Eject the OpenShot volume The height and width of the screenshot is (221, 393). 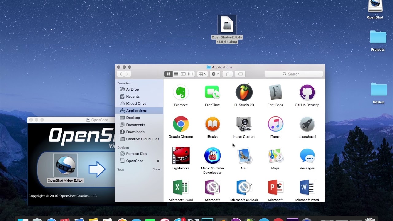(158, 161)
